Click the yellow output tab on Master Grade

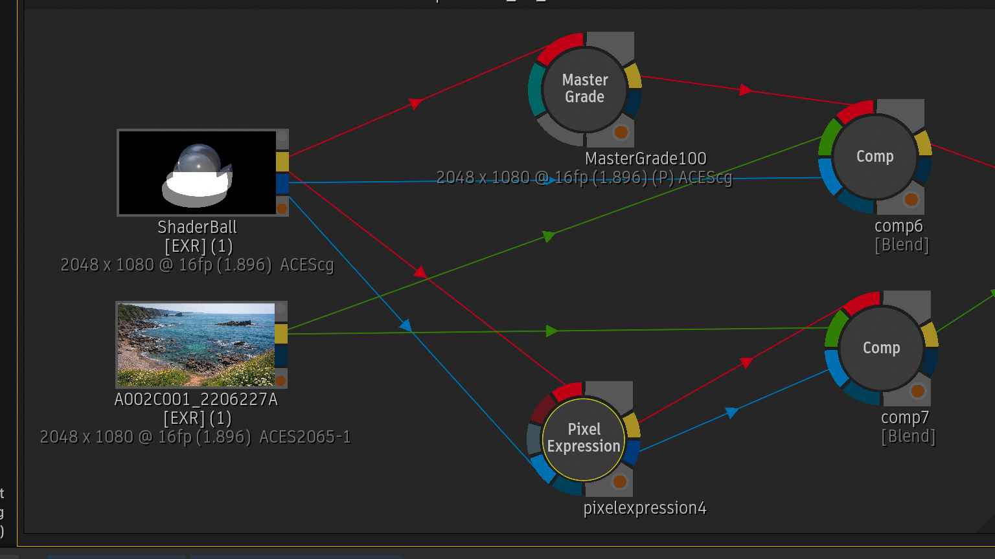634,76
